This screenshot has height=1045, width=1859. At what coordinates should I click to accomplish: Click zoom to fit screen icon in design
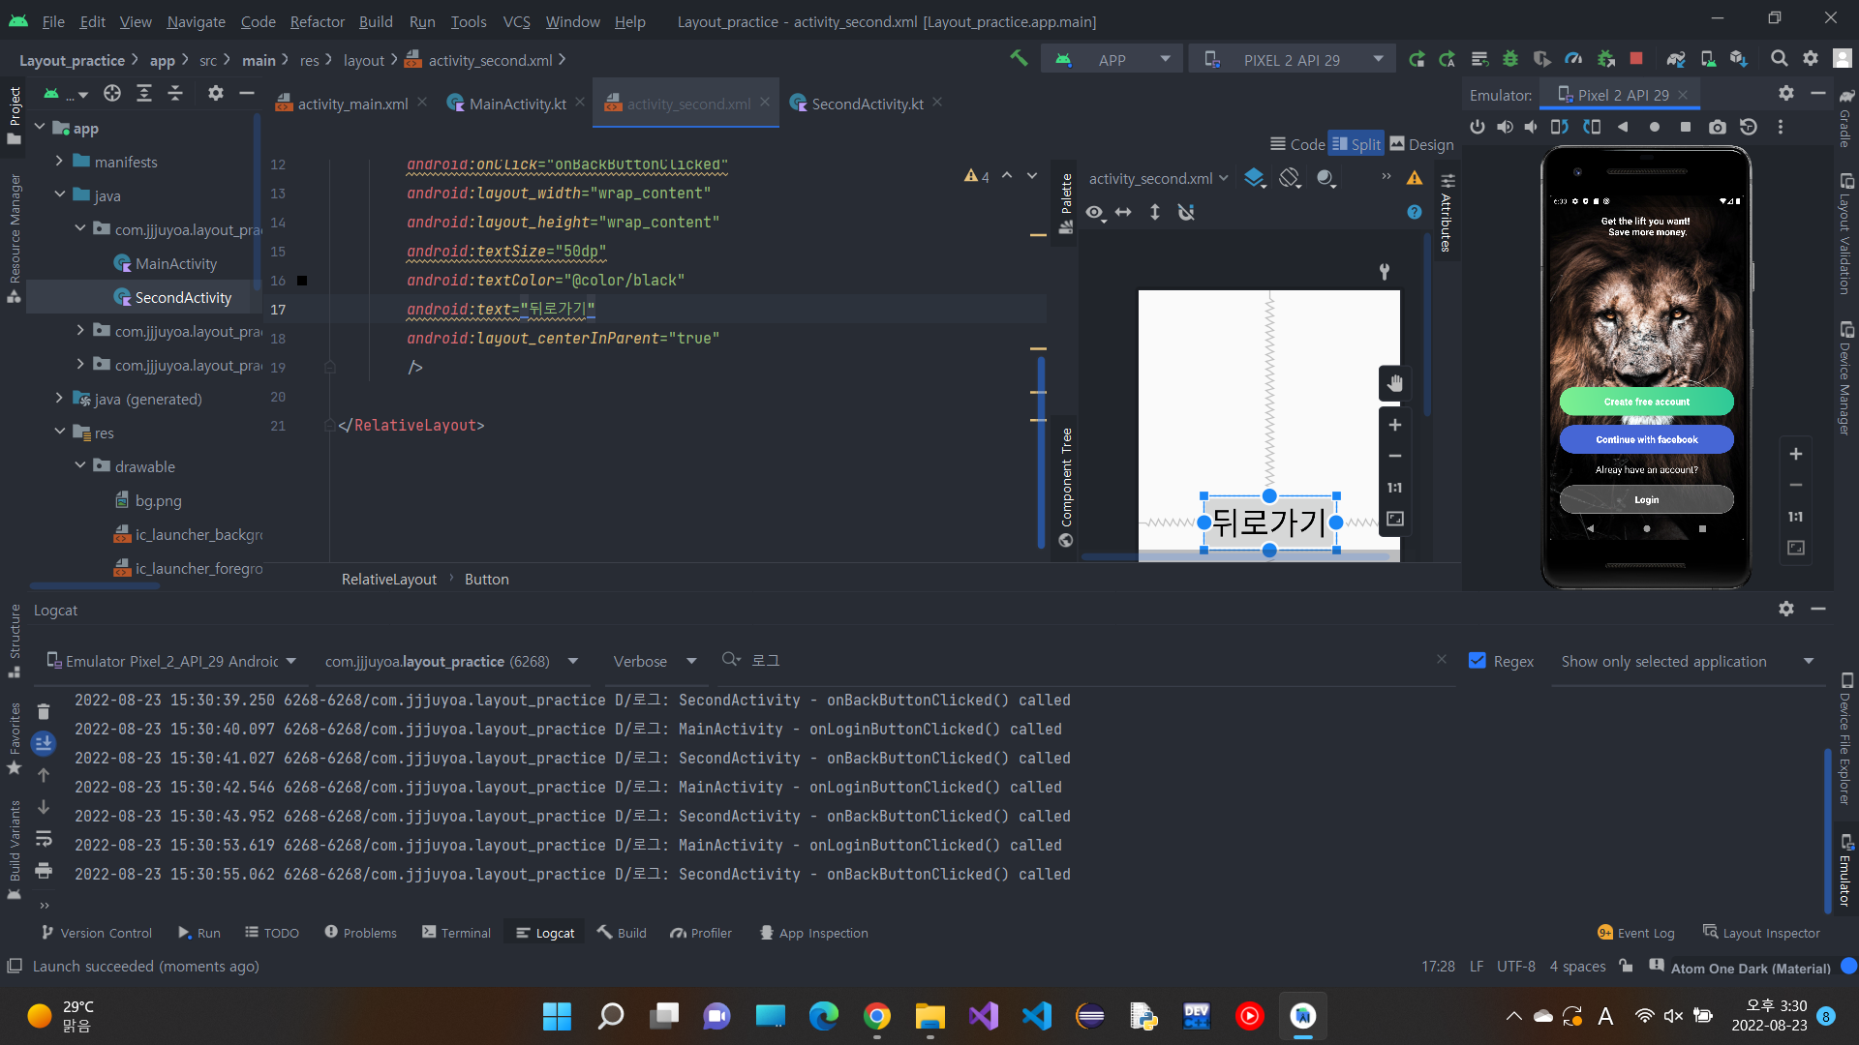pyautogui.click(x=1394, y=519)
